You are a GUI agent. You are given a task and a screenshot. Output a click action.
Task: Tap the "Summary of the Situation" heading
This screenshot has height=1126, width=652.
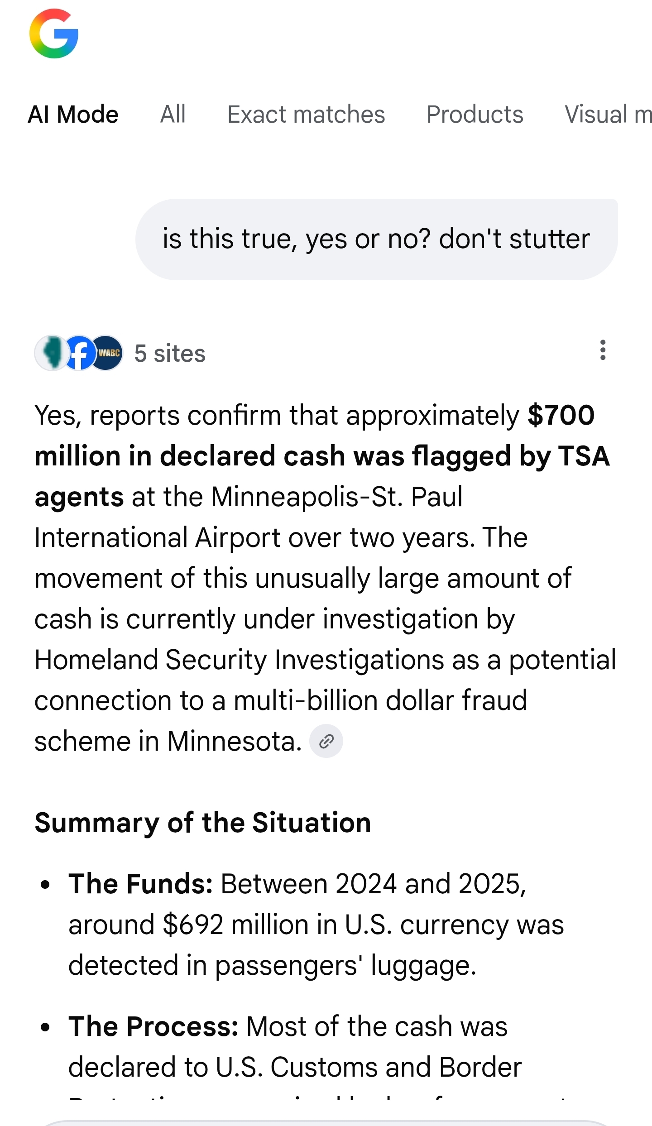coord(203,823)
